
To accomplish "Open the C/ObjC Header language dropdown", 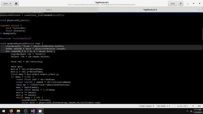I will pos(147,106).
